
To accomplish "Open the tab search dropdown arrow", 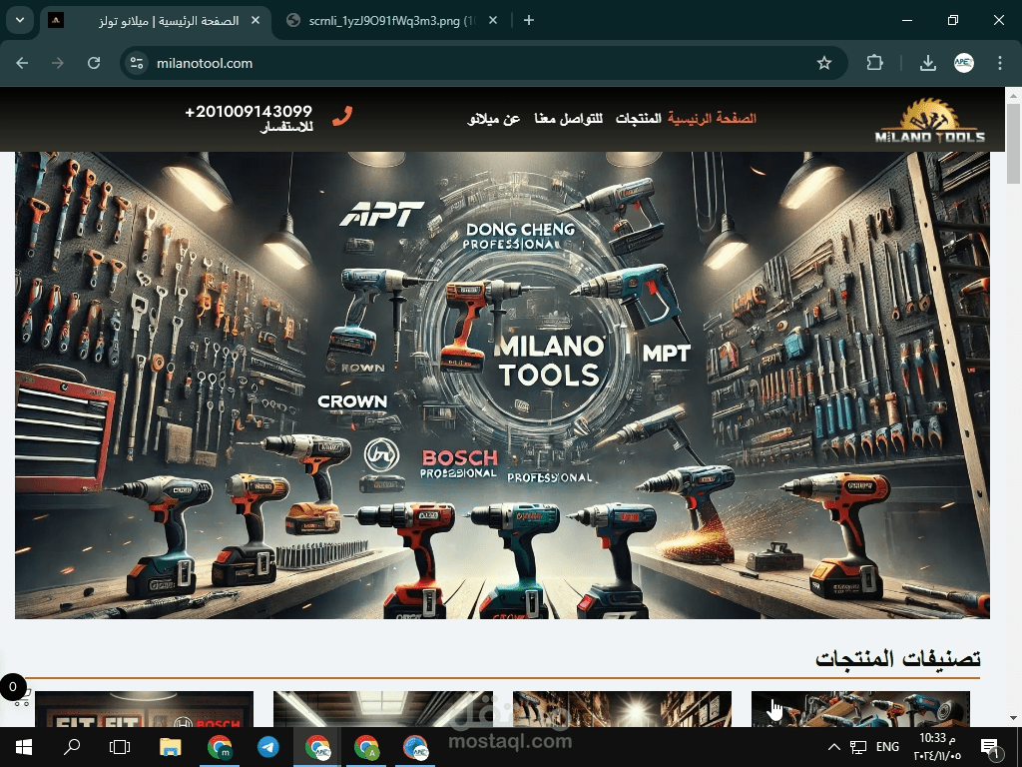I will [20, 20].
